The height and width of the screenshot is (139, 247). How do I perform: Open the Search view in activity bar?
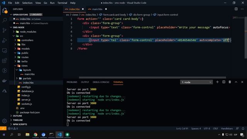(4, 20)
